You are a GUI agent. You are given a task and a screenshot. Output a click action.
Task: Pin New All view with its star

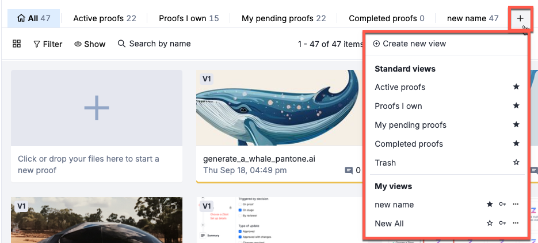tap(490, 223)
